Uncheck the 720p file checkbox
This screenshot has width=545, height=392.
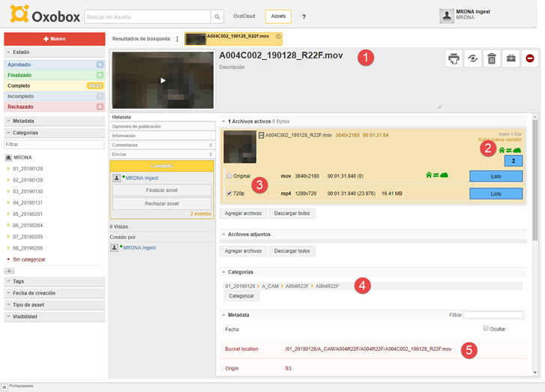(229, 193)
